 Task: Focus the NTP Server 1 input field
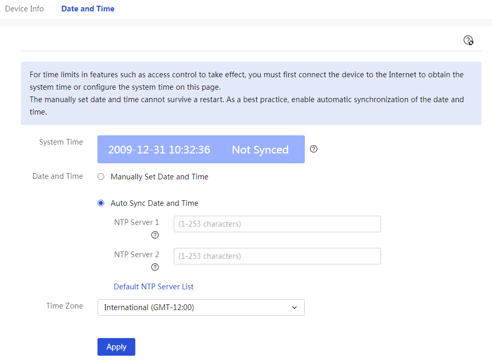pos(277,224)
